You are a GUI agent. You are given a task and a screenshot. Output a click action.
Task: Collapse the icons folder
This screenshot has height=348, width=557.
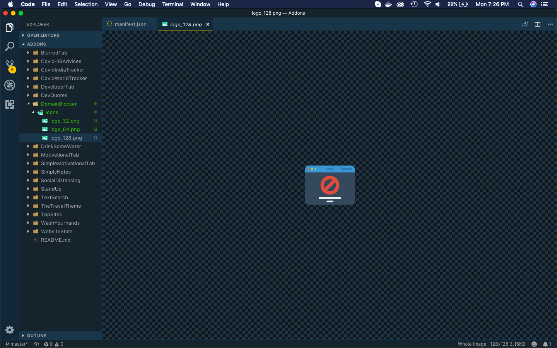(61, 113)
